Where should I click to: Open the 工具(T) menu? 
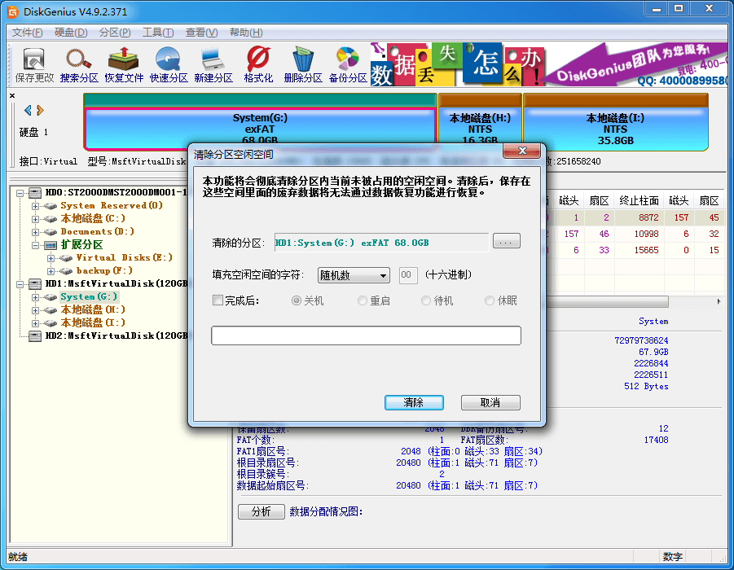tap(158, 33)
